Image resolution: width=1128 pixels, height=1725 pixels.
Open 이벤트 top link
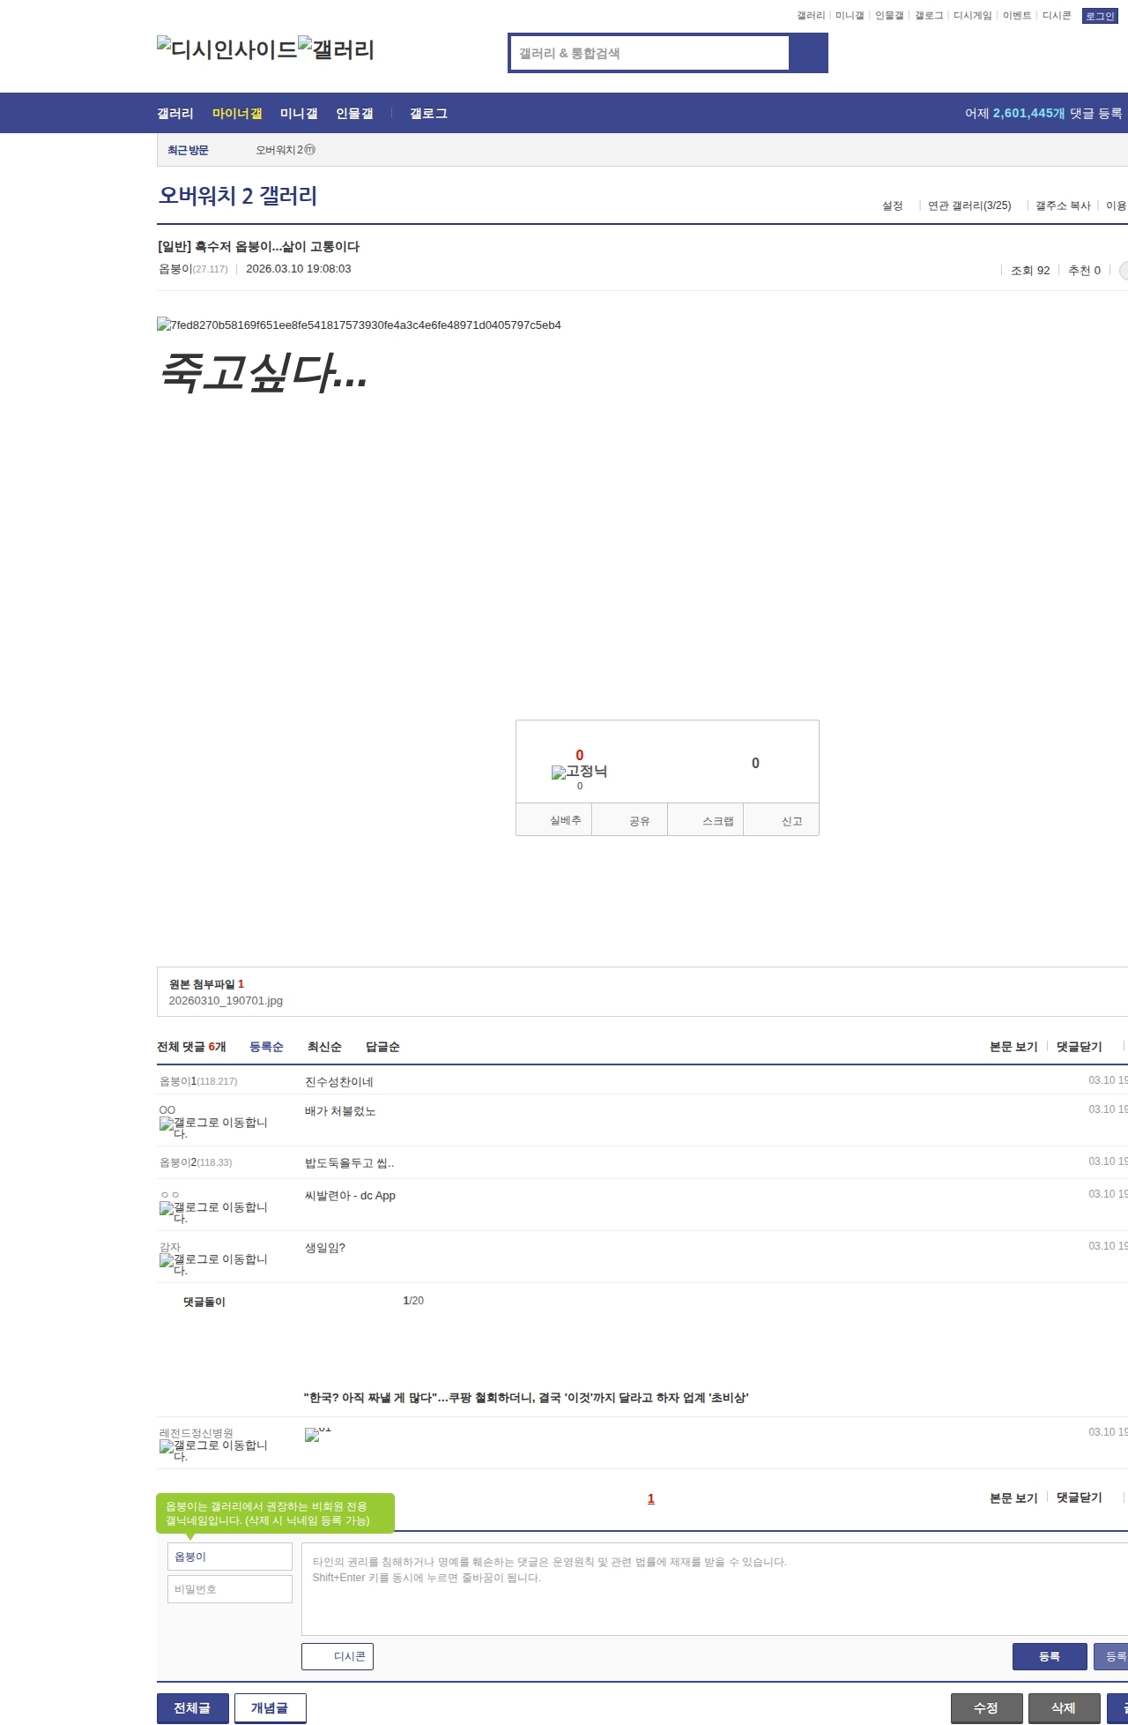[1017, 16]
